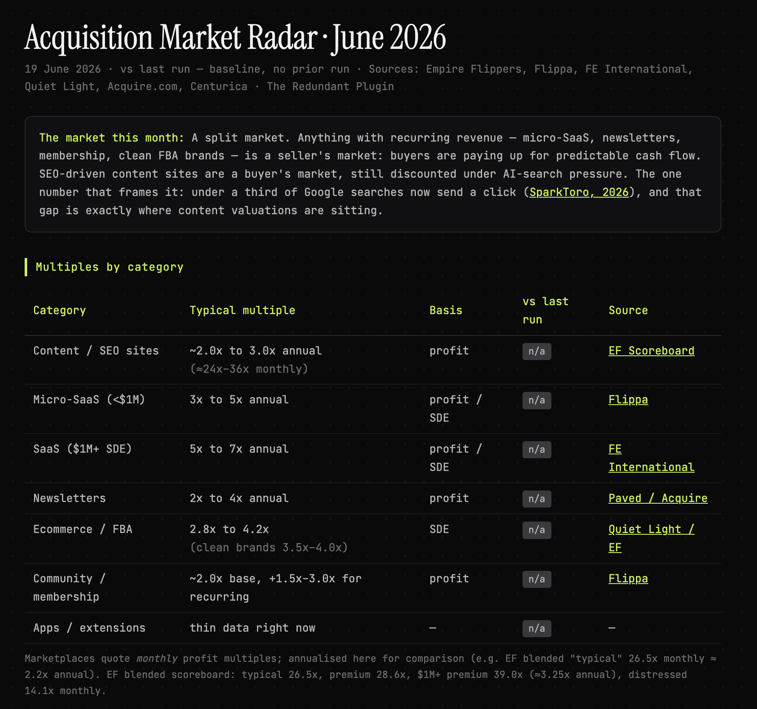Click the Typical multiple column header
The width and height of the screenshot is (757, 709).
click(x=243, y=310)
